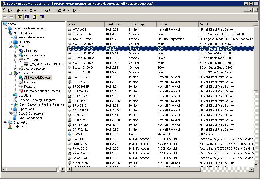Select the SWICBF7A9 printer row
260x179 pixels.
pos(160,77)
